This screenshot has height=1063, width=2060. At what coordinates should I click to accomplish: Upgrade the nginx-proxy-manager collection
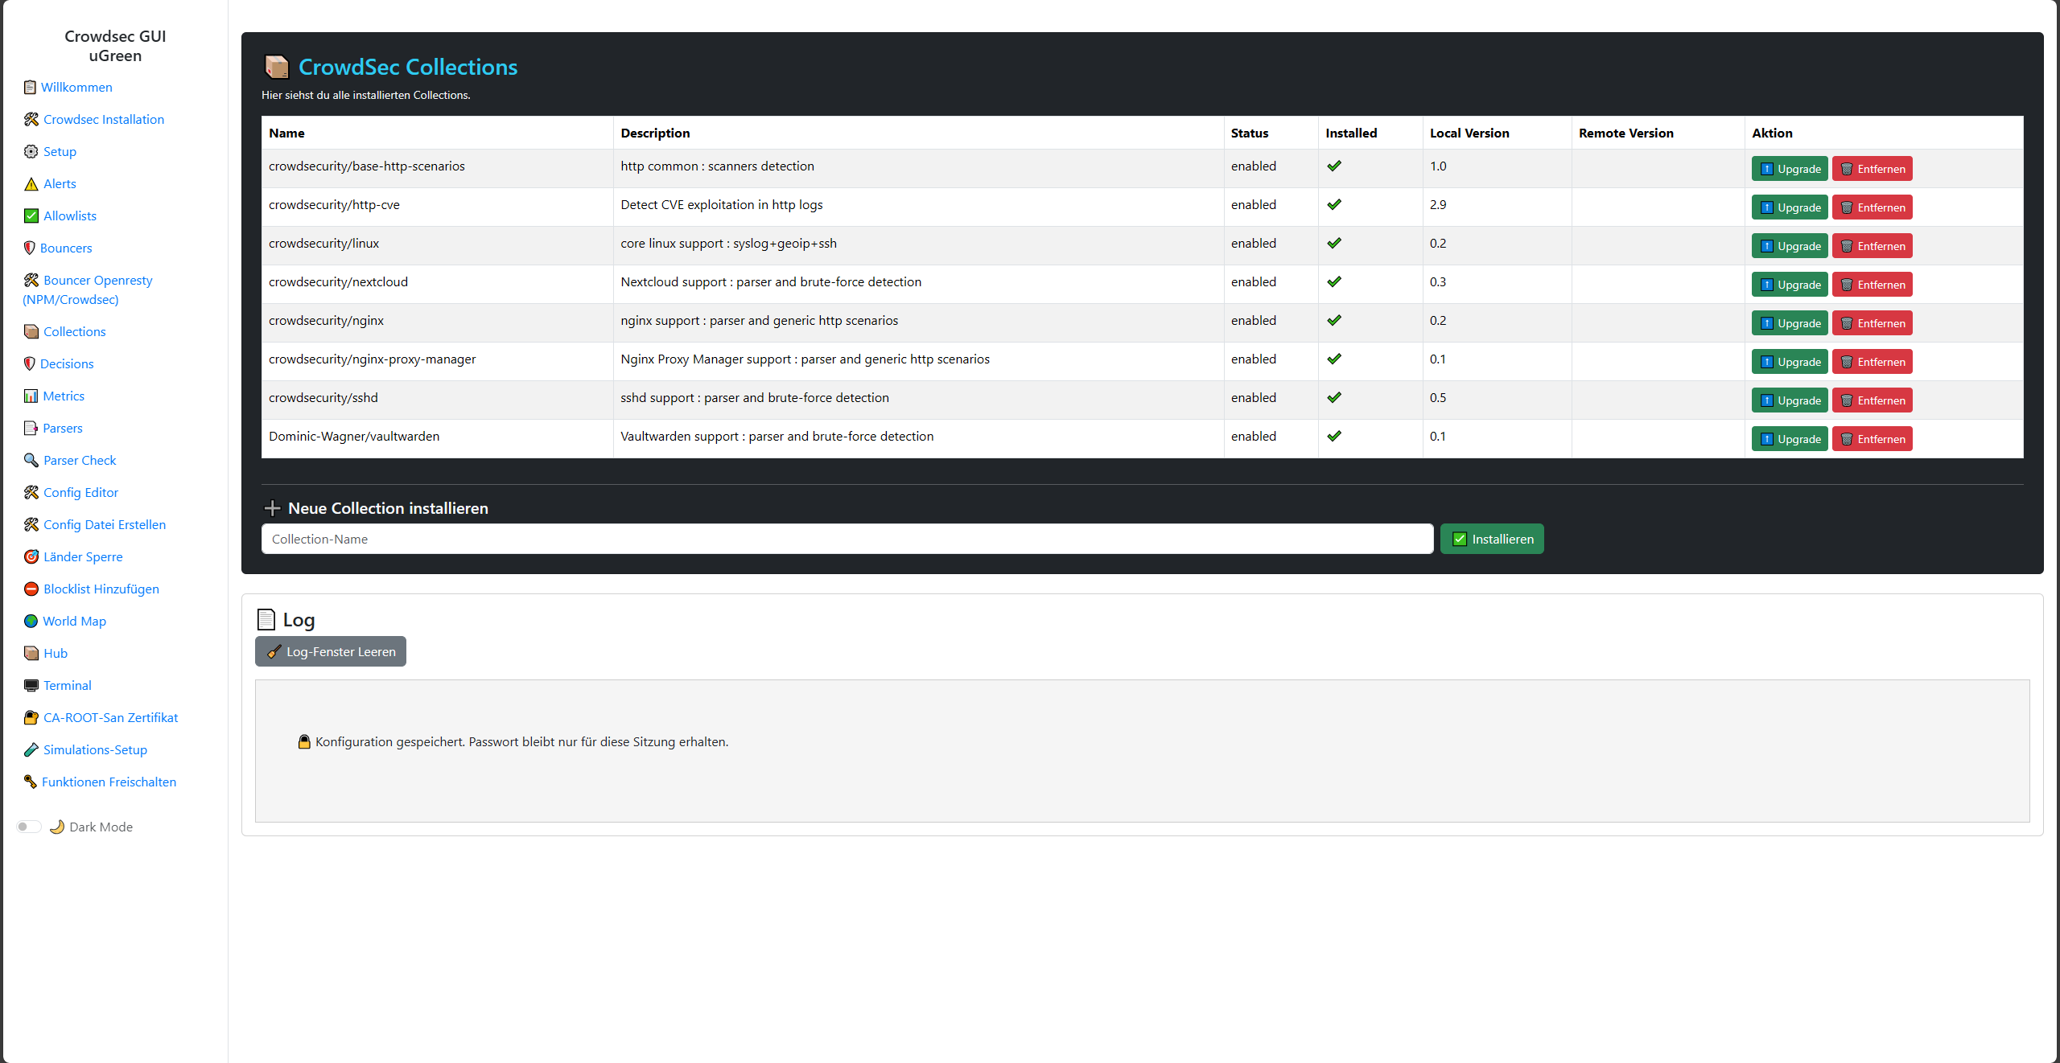pos(1790,362)
